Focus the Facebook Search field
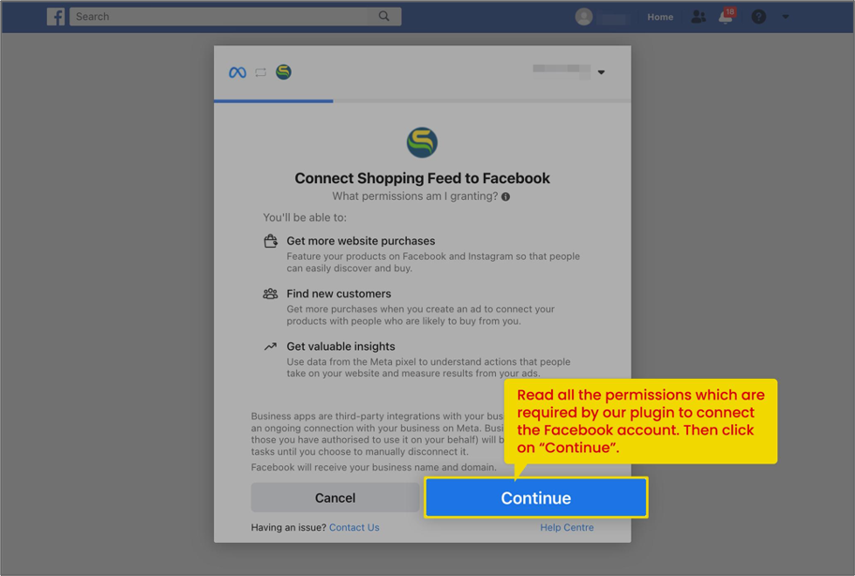 tap(235, 17)
